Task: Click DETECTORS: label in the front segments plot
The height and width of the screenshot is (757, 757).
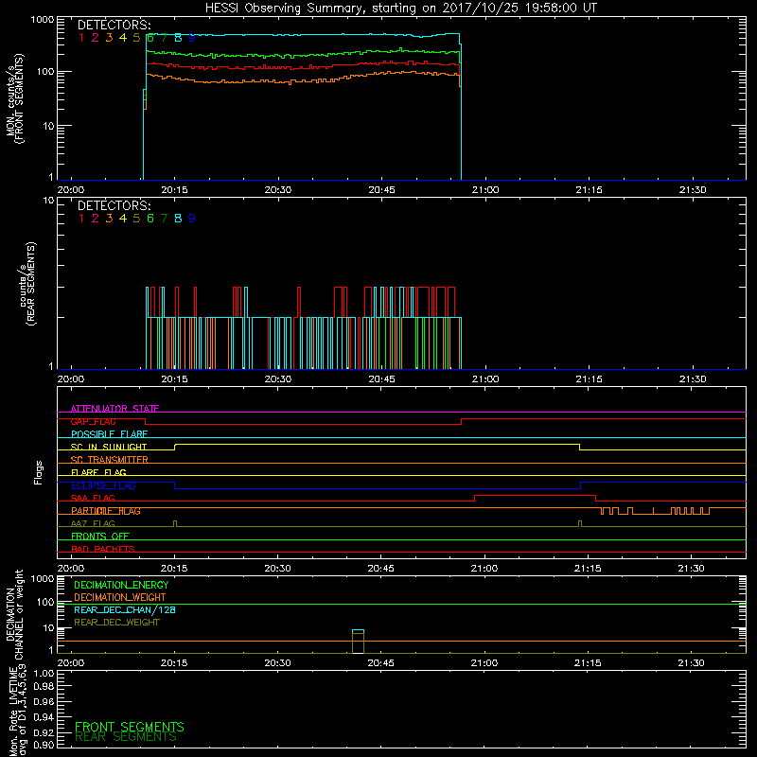Action: click(x=114, y=26)
